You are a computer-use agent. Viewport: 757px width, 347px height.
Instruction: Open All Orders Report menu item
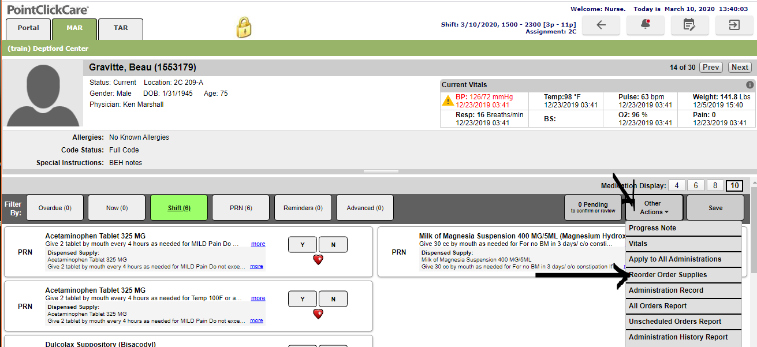click(683, 306)
